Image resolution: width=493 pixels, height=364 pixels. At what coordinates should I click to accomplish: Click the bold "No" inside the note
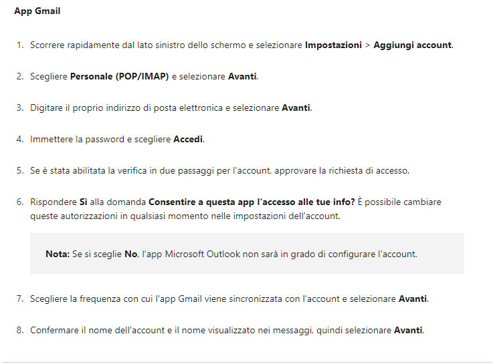130,254
